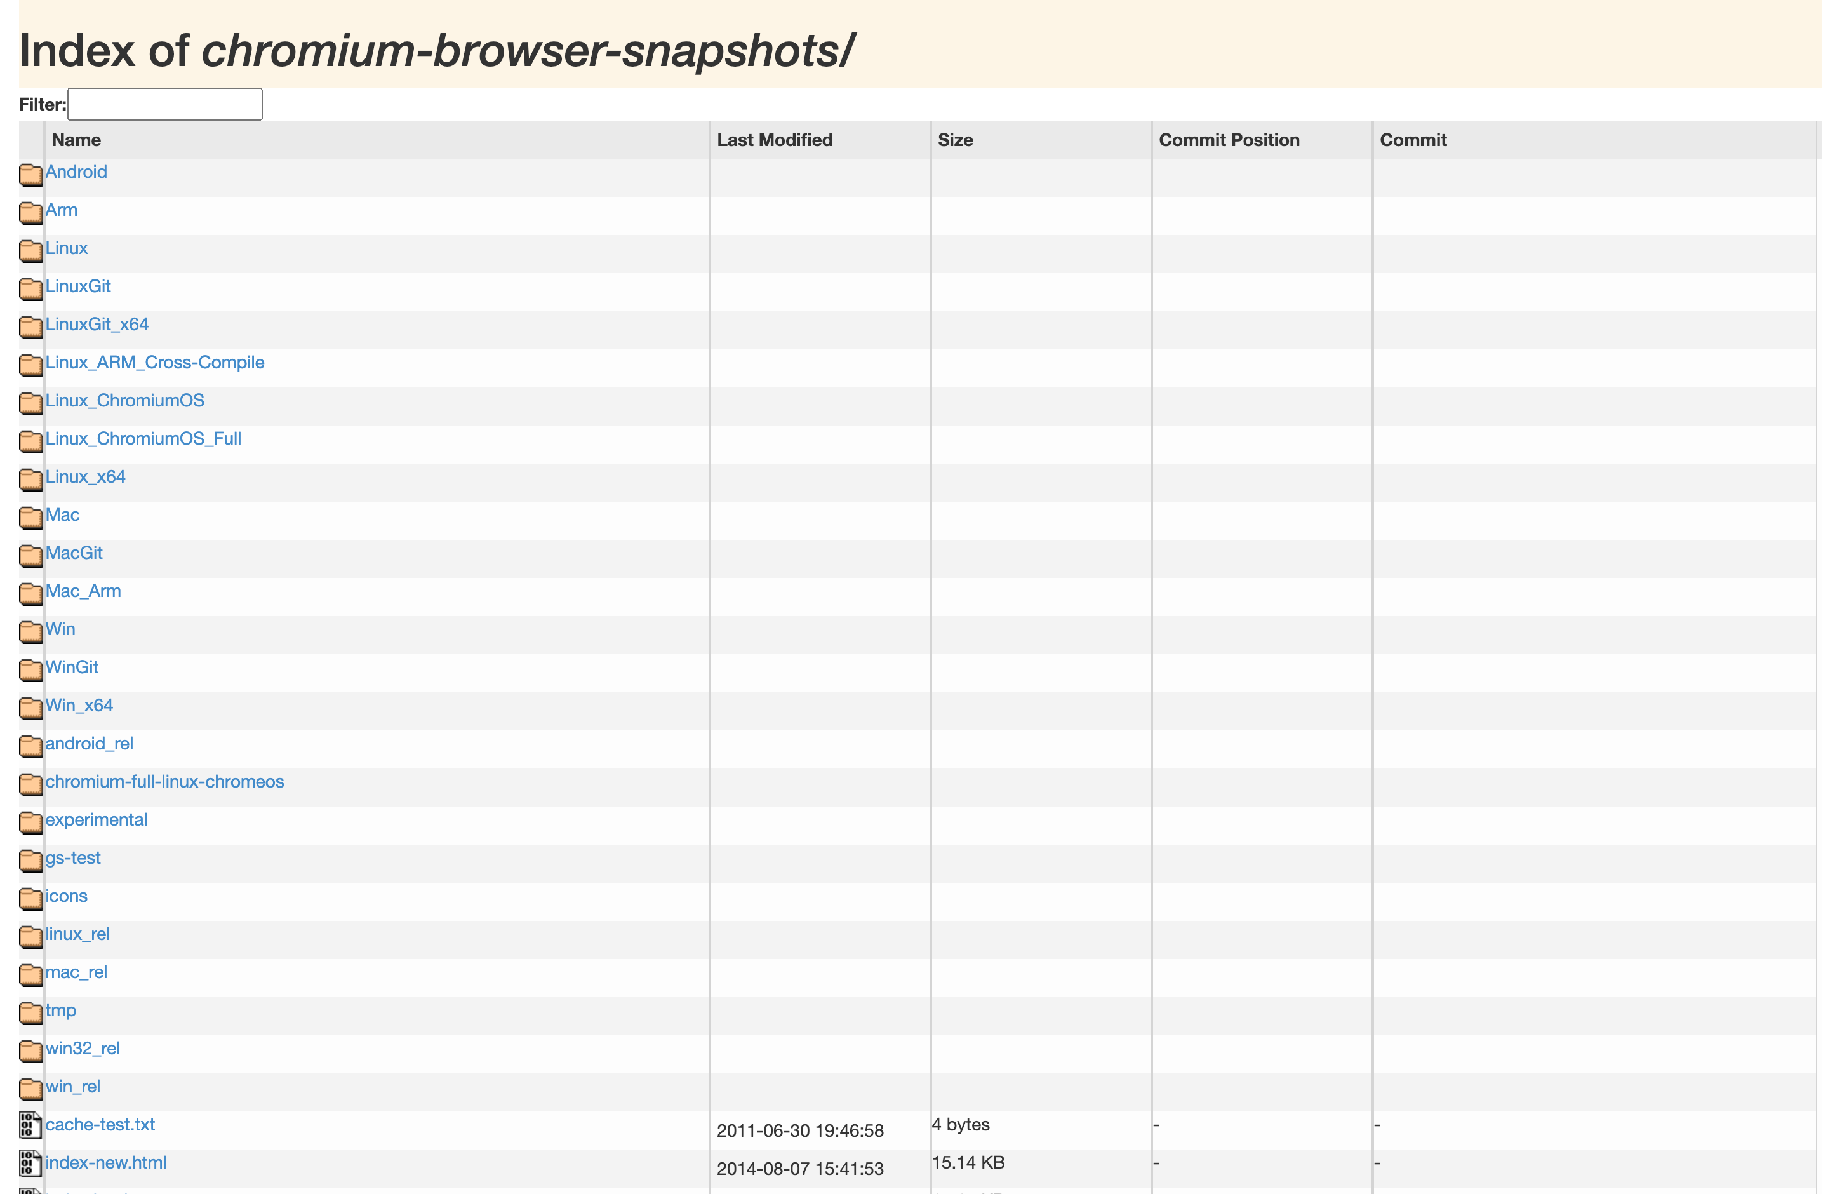
Task: Open the cache-test.txt file link
Action: [x=100, y=1125]
